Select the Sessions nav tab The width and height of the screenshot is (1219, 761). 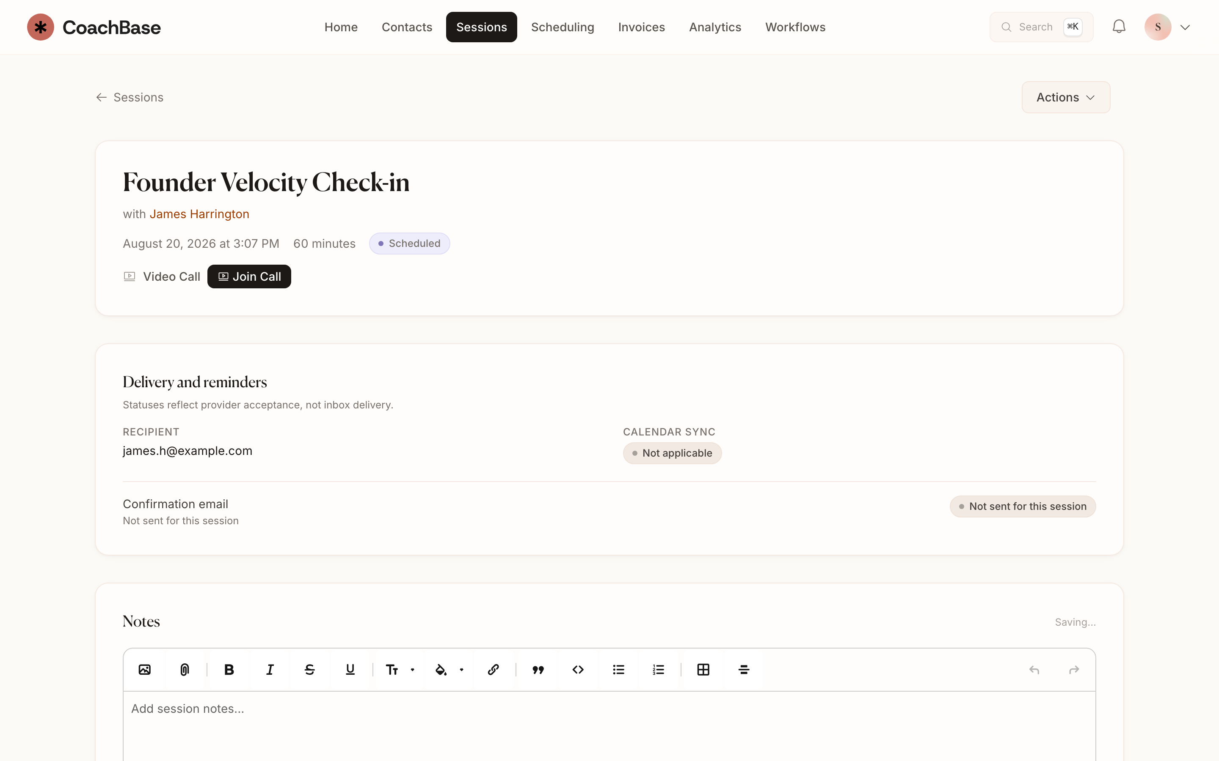(x=482, y=27)
